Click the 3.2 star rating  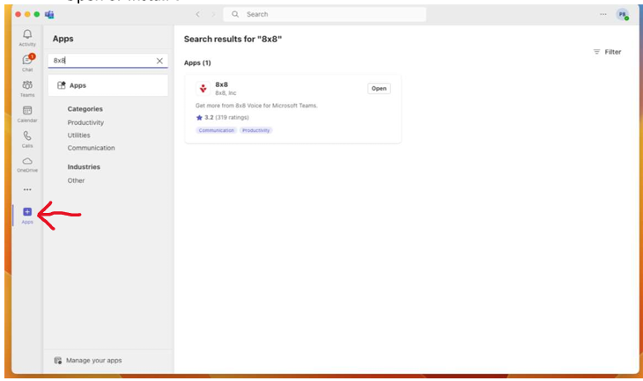point(222,117)
